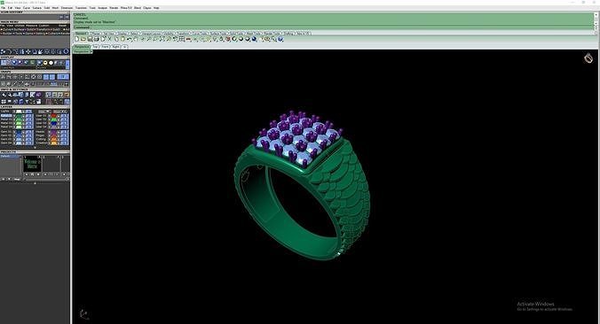Click the User 01 red color swatch
The height and width of the screenshot is (324, 600).
(53, 116)
